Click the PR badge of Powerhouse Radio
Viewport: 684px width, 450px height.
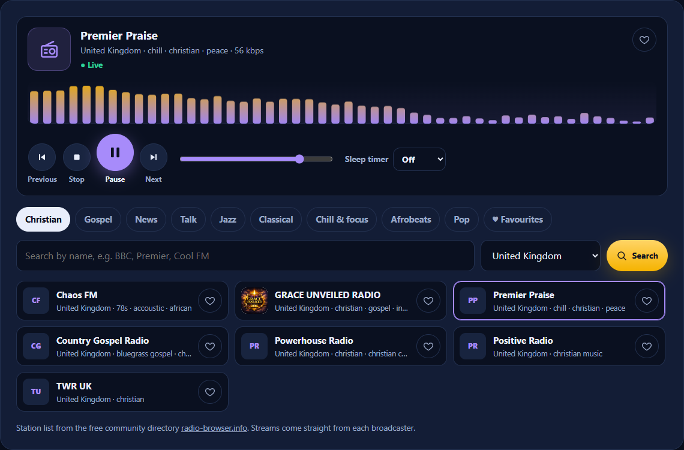click(x=254, y=346)
